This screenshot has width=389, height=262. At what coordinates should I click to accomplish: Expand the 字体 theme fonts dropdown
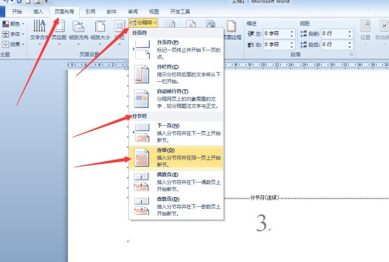pos(14,34)
